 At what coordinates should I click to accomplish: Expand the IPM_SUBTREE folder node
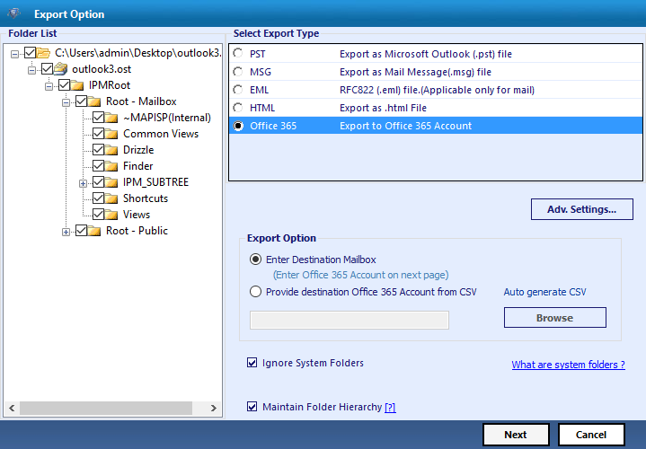point(83,183)
